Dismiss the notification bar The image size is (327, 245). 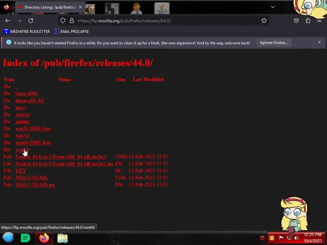click(x=319, y=42)
